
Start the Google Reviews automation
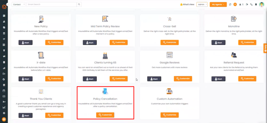click(154, 79)
